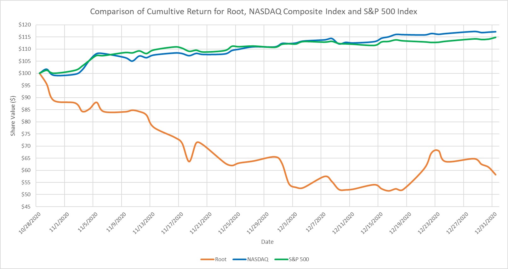Click the 12/3/2020 date axis label
Image resolution: width=508 pixels, height=269 pixels.
click(x=287, y=222)
